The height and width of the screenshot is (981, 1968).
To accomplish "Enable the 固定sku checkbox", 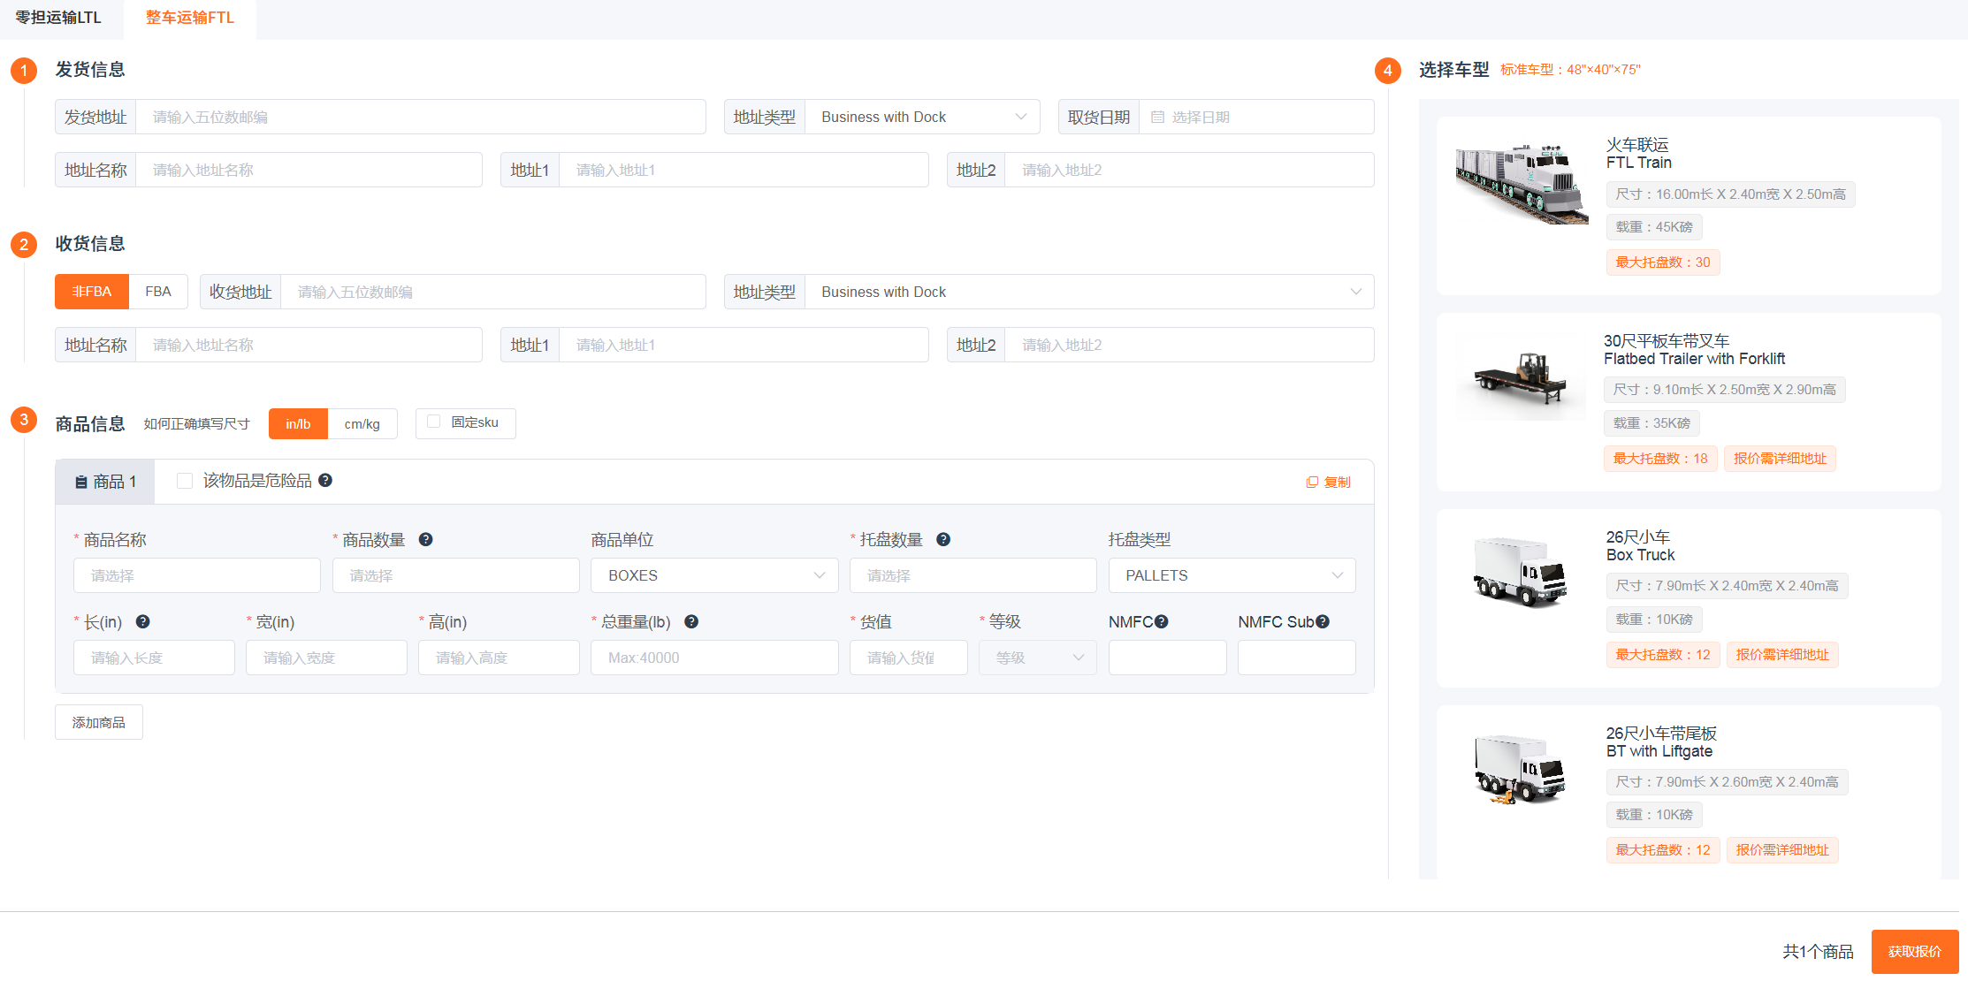I will tap(433, 422).
